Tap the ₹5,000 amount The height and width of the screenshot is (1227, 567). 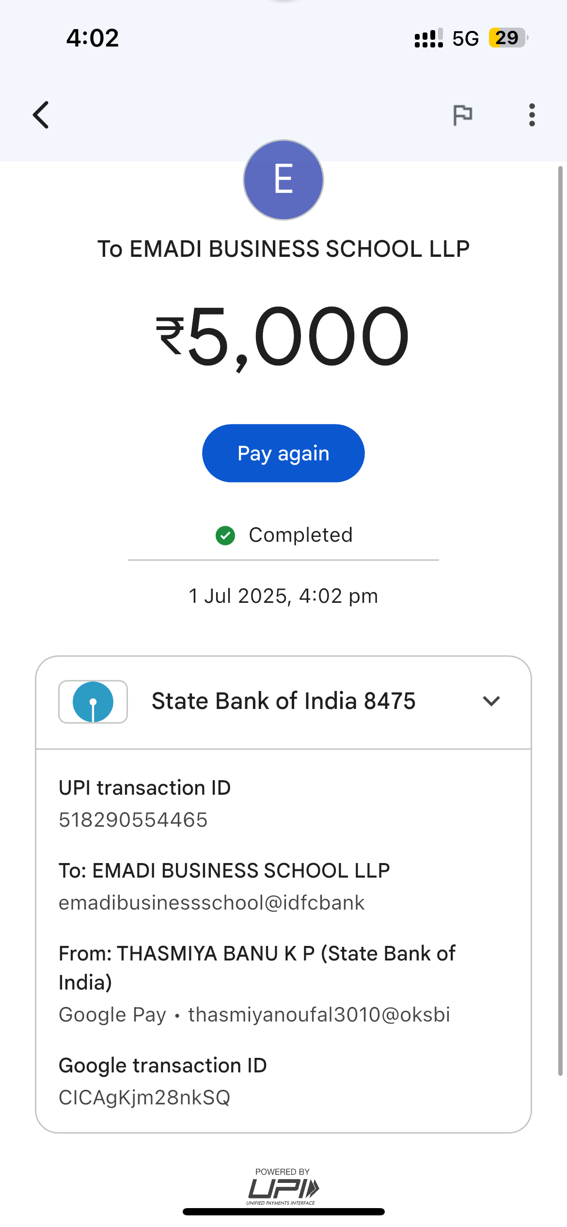[x=283, y=336]
